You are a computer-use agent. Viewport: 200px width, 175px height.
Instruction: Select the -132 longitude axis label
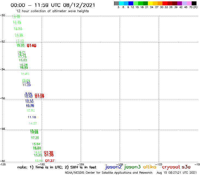pyautogui.click(x=42, y=164)
